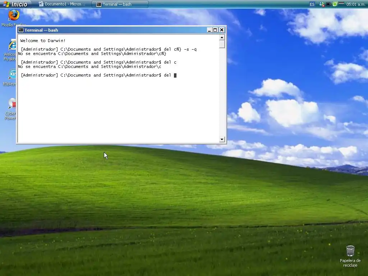The height and width of the screenshot is (276, 368).
Task: Click terminal scrollbar up arrow
Action: click(x=222, y=37)
